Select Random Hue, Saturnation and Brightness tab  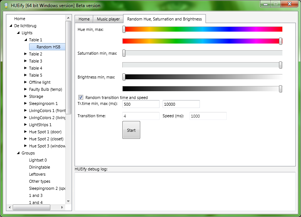164,19
